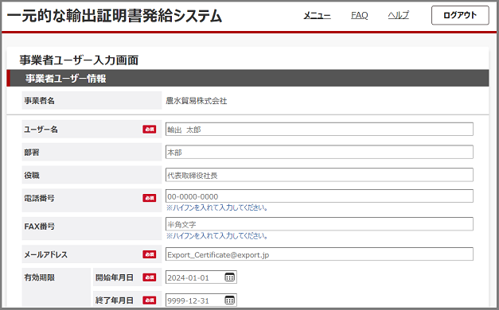Focus the FAX番号 input field

pyautogui.click(x=319, y=224)
